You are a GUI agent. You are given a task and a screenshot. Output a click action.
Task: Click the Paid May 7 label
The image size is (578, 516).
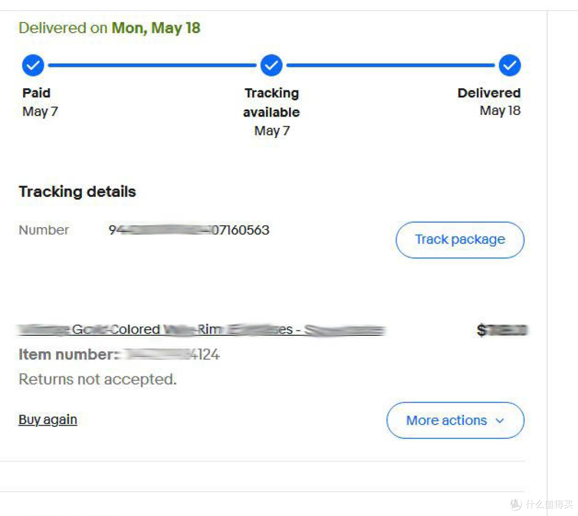point(40,102)
